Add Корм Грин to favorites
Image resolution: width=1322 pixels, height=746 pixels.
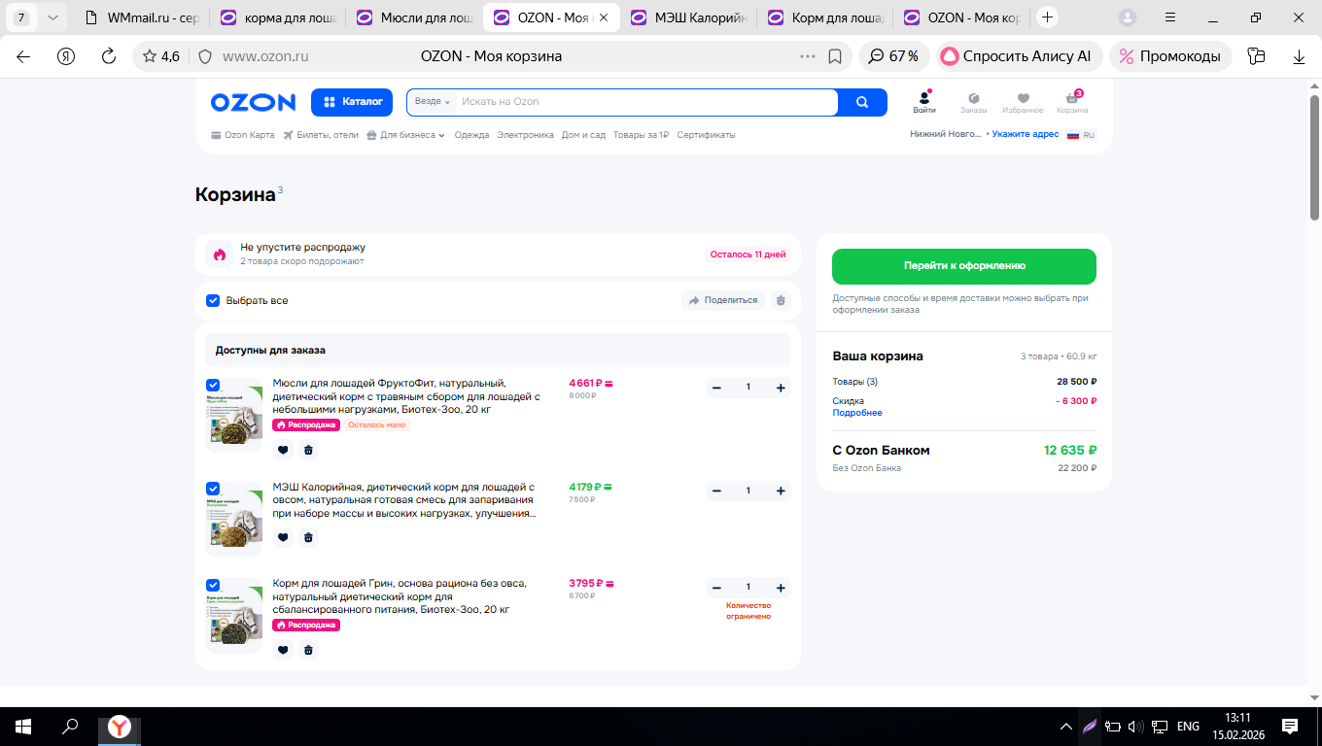283,650
